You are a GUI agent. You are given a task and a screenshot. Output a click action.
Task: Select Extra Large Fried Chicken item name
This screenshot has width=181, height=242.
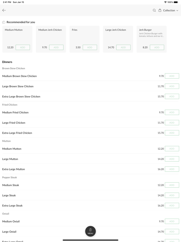click(x=17, y=133)
